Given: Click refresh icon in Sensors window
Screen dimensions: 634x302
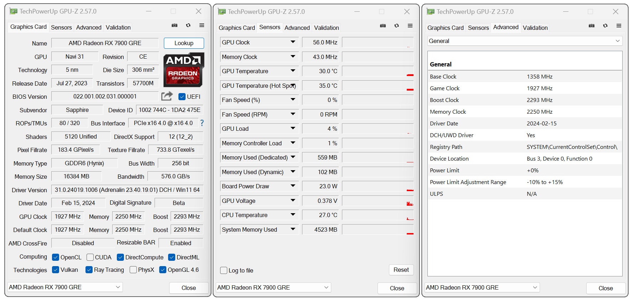Looking at the screenshot, I should click(x=396, y=26).
